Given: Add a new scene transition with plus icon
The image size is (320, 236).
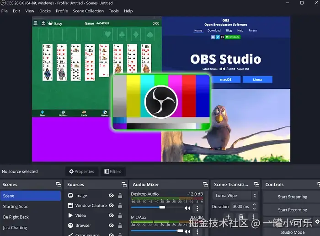Looking at the screenshot, I should [x=229, y=216].
